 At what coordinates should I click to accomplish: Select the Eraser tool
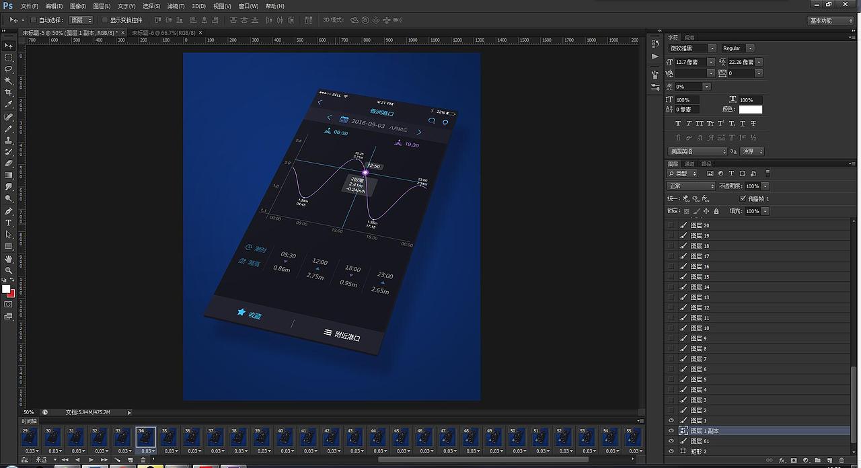(x=9, y=163)
